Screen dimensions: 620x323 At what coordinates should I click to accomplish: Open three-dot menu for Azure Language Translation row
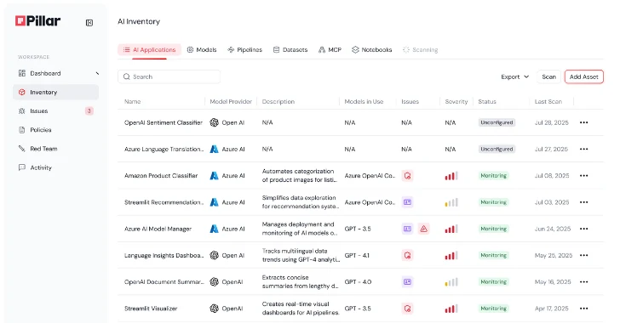click(x=583, y=149)
